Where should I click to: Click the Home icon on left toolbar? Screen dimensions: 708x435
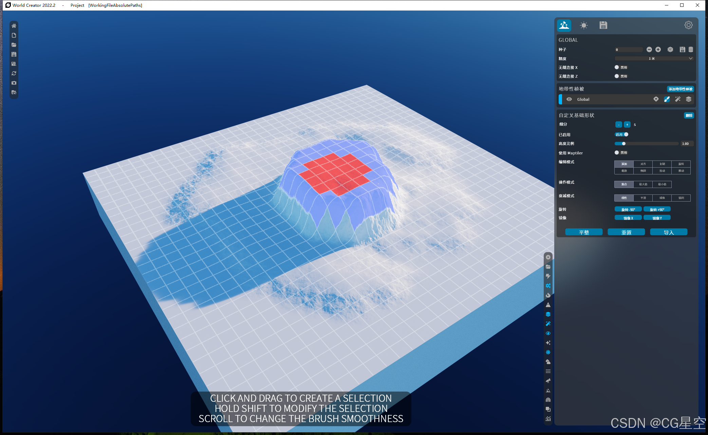click(14, 25)
